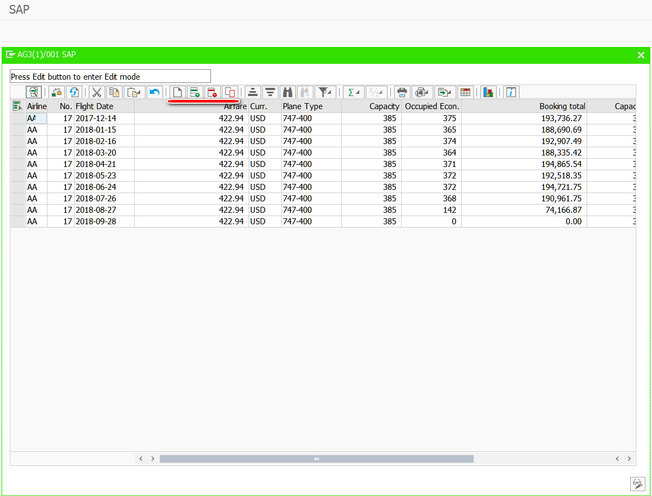This screenshot has width=652, height=496.
Task: Click the Print icon
Action: pyautogui.click(x=402, y=92)
